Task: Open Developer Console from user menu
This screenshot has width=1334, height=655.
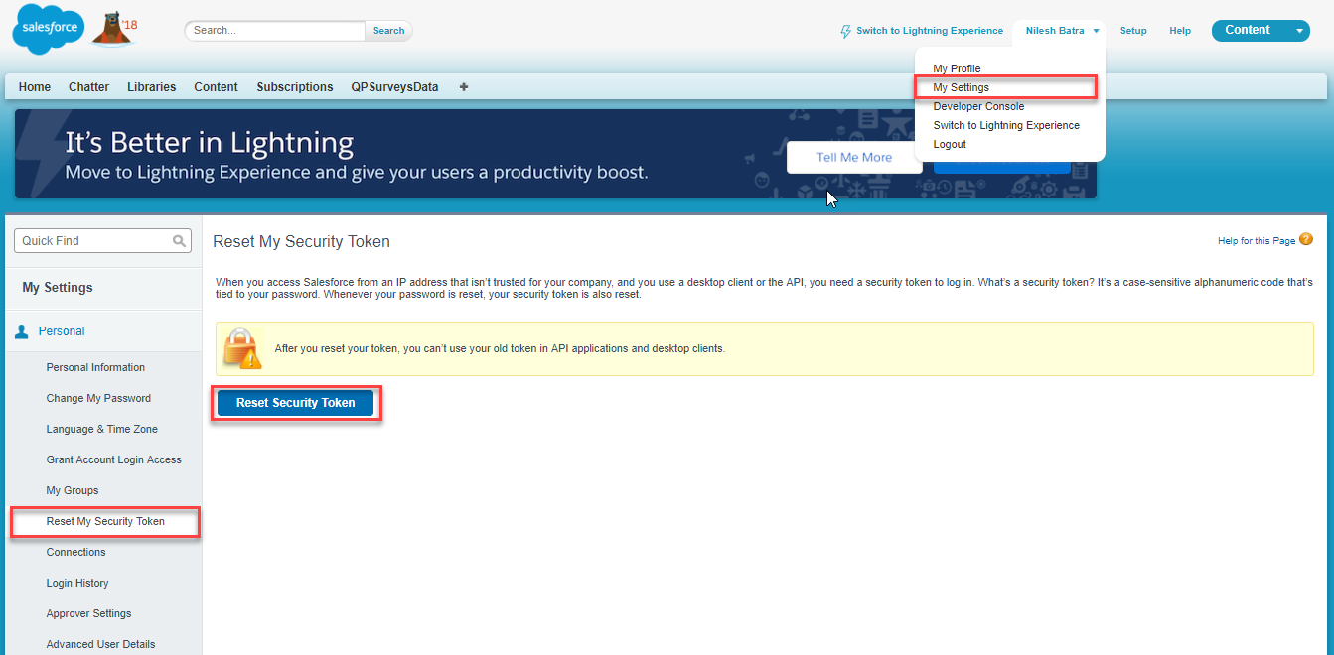Action: (978, 106)
